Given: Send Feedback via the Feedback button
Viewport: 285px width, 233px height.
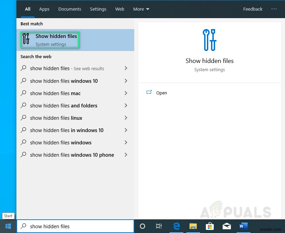Looking at the screenshot, I should 253,9.
